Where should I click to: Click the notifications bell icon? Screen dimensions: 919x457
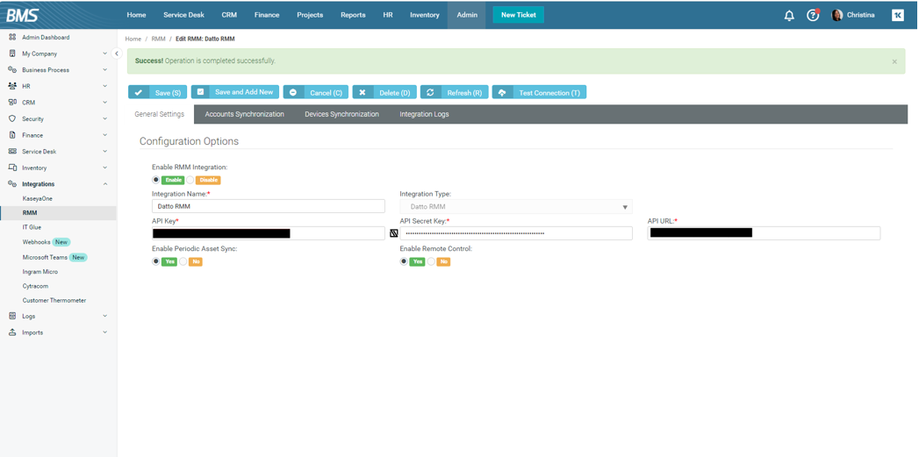(789, 15)
